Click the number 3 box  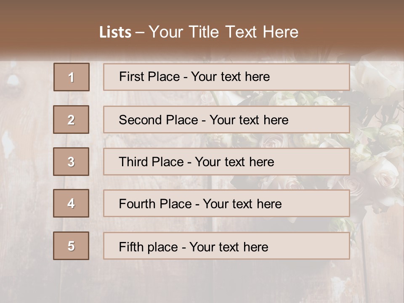[71, 162]
